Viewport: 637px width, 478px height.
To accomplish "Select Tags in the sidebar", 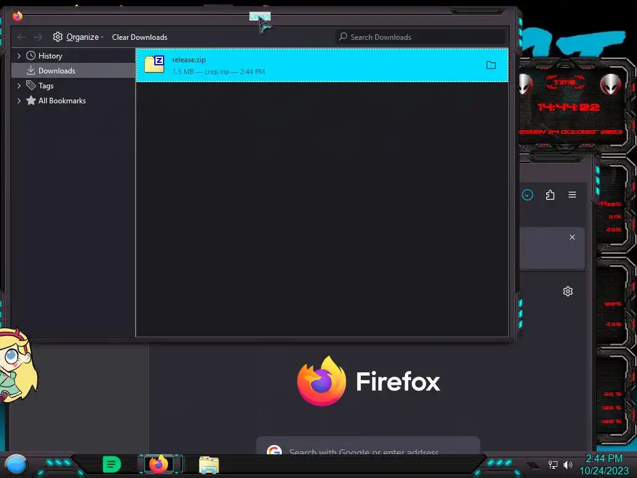I will [x=46, y=86].
